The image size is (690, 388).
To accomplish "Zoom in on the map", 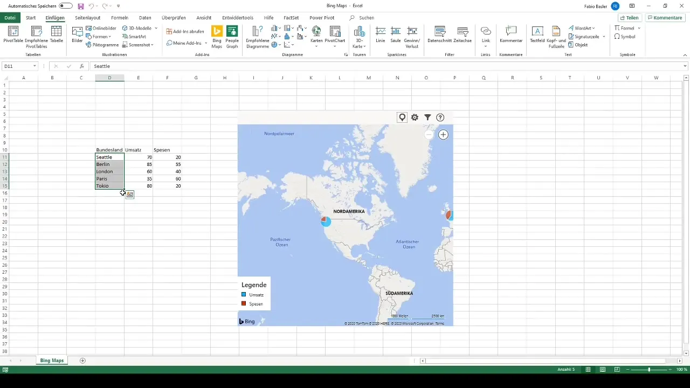I will (x=443, y=135).
